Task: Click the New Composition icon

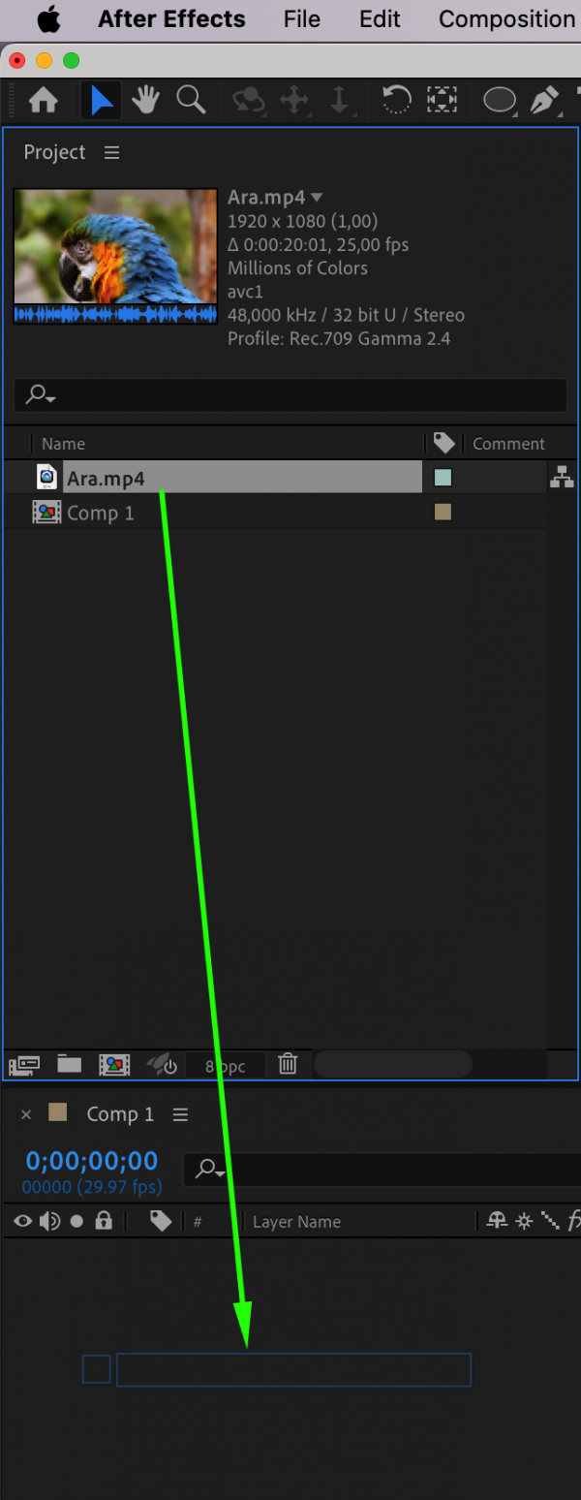Action: click(x=114, y=1064)
